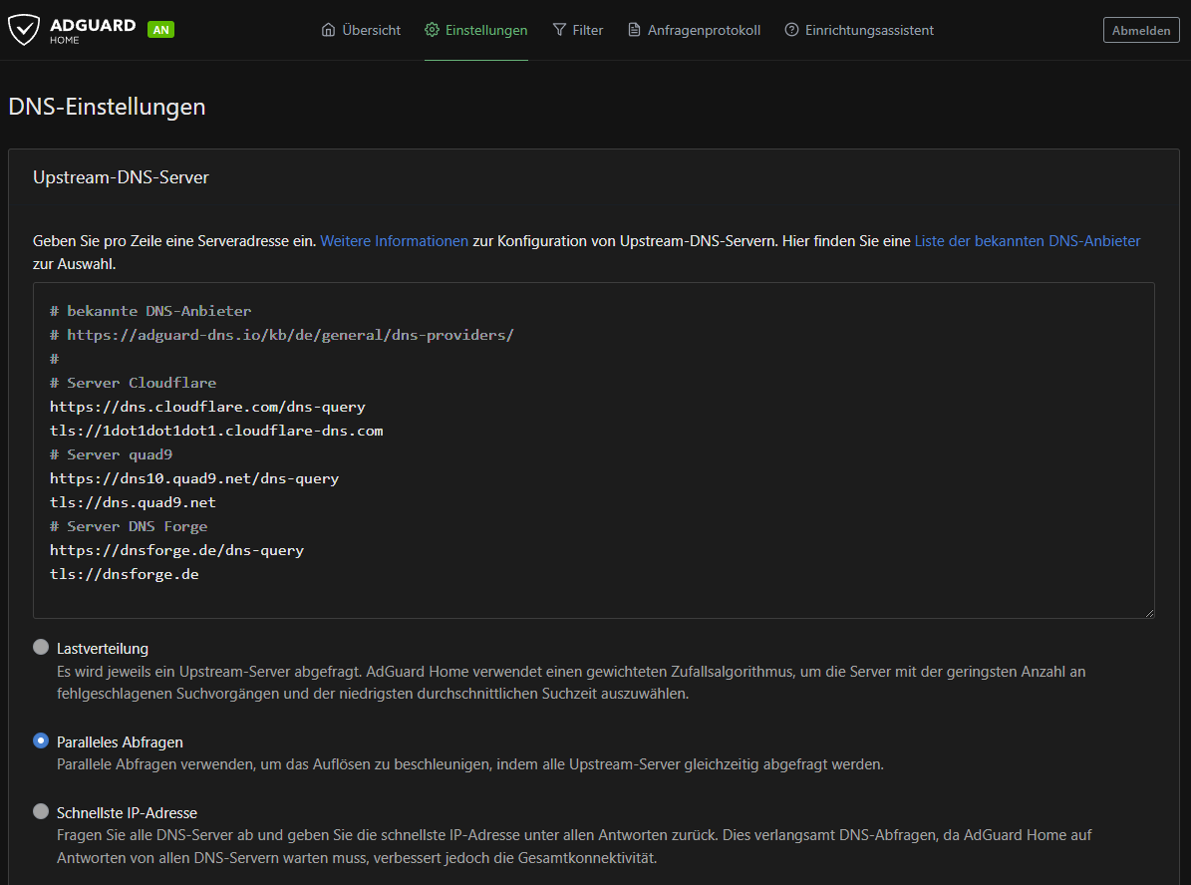The height and width of the screenshot is (885, 1191).
Task: Select the Schnellste IP-Adresse radio button
Action: [41, 810]
